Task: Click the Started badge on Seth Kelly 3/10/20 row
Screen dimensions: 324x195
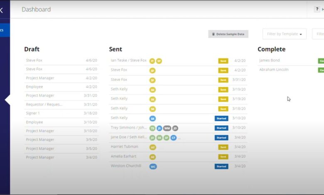Action: (221, 118)
